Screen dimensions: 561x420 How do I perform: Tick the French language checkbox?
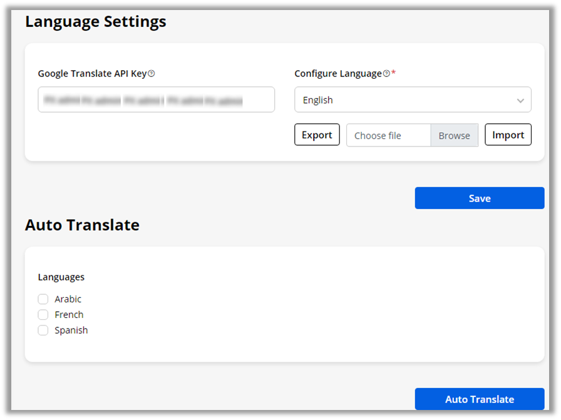tap(43, 315)
